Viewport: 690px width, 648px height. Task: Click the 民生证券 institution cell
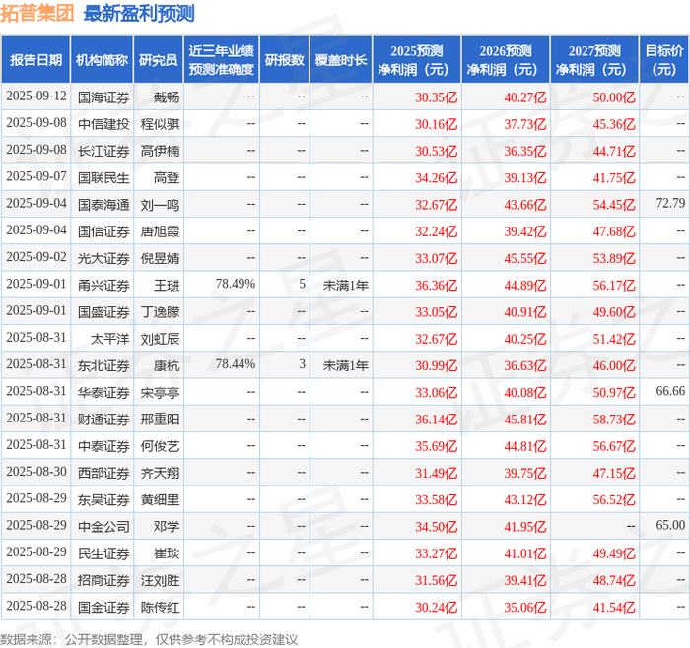(103, 553)
